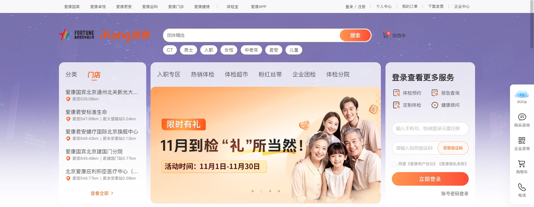
Task: Open the 健康顾问 icon
Action: click(435, 105)
